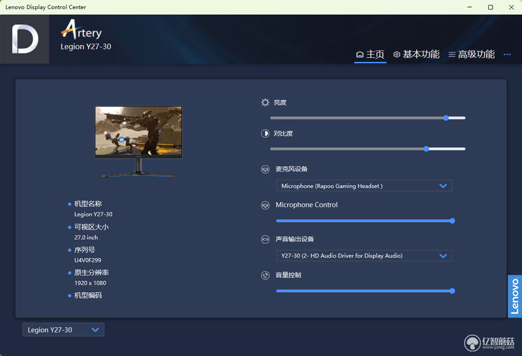Open the Y27-30 HD Audio Driver dropdown
Image resolution: width=522 pixels, height=356 pixels.
pyautogui.click(x=364, y=256)
